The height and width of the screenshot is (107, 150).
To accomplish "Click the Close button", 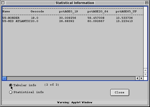I will tap(120, 92).
